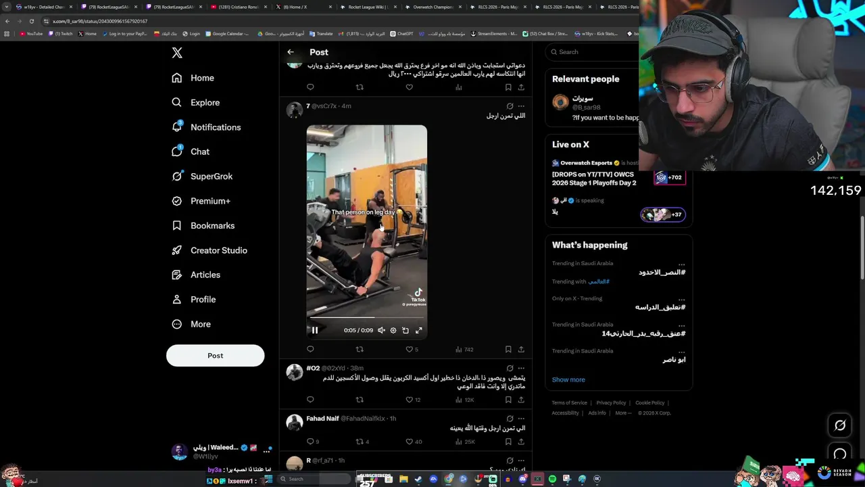Open Chat in the sidebar
The image size is (865, 487).
[x=191, y=152]
